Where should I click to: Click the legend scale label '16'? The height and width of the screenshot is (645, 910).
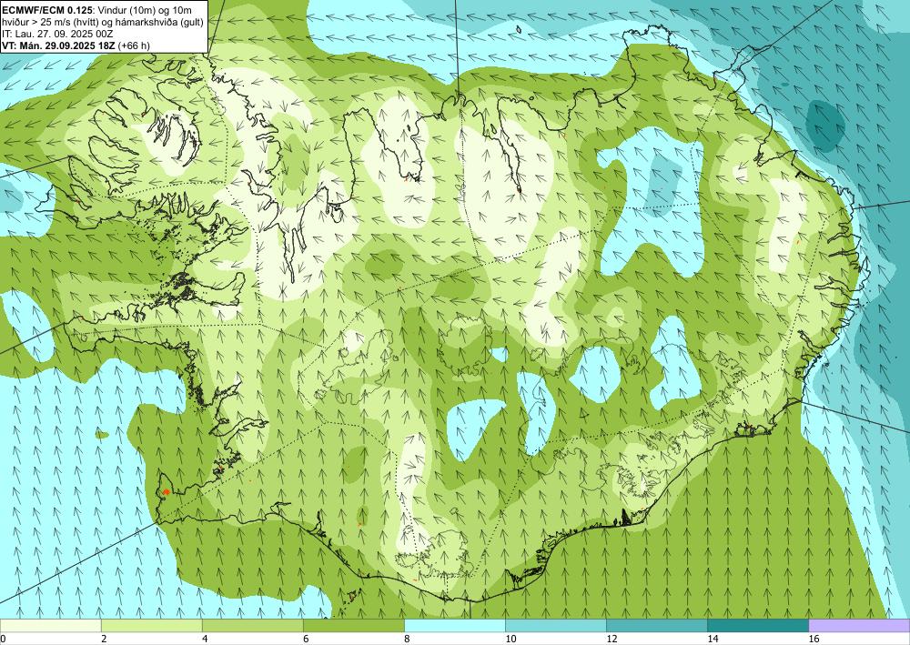[x=813, y=640]
